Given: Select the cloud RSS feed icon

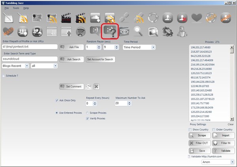Looking at the screenshot, I should point(110,18).
